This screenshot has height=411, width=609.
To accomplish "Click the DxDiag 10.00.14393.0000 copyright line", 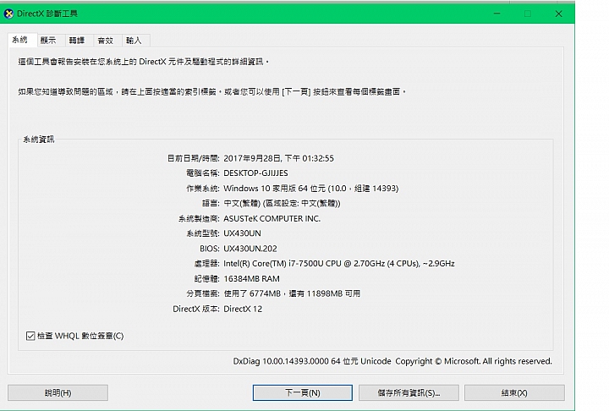I will 392,361.
